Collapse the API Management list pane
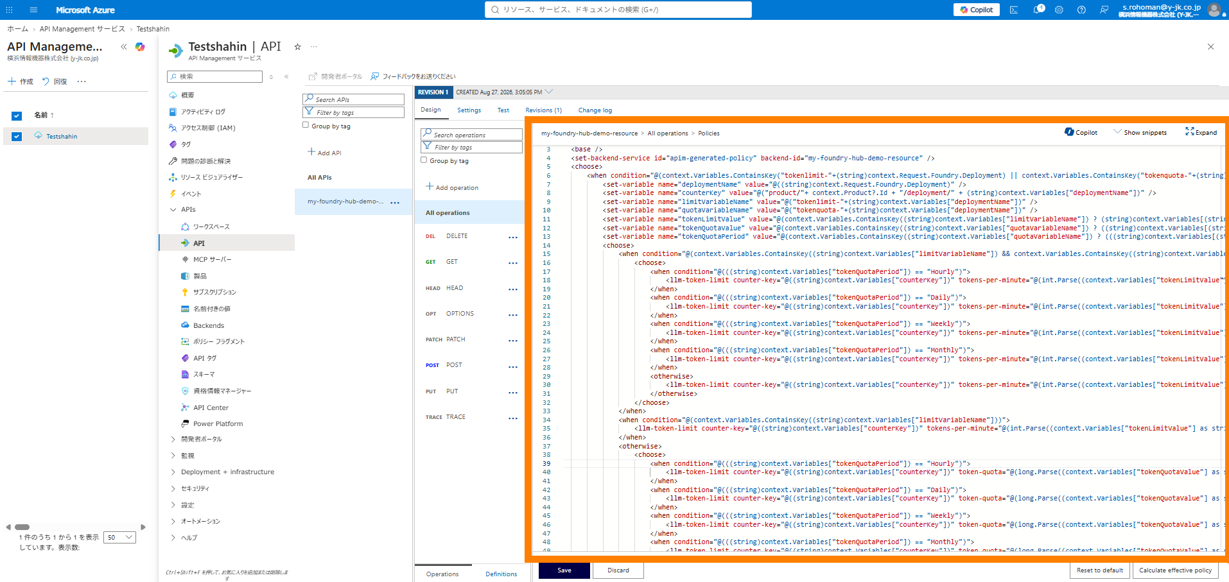The height and width of the screenshot is (582, 1229). point(124,47)
